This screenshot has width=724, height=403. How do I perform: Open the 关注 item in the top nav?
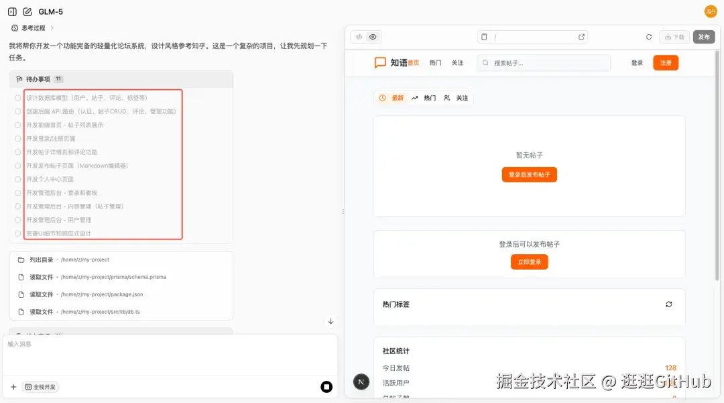(457, 63)
